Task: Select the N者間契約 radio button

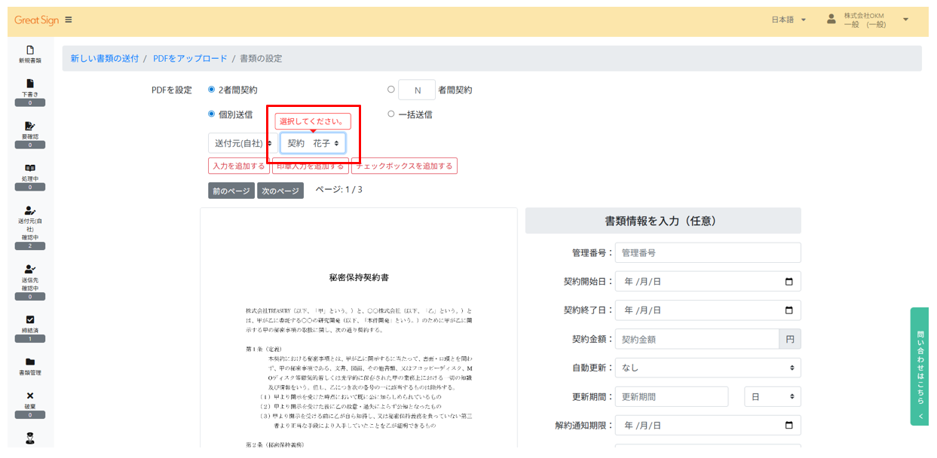Action: (391, 89)
